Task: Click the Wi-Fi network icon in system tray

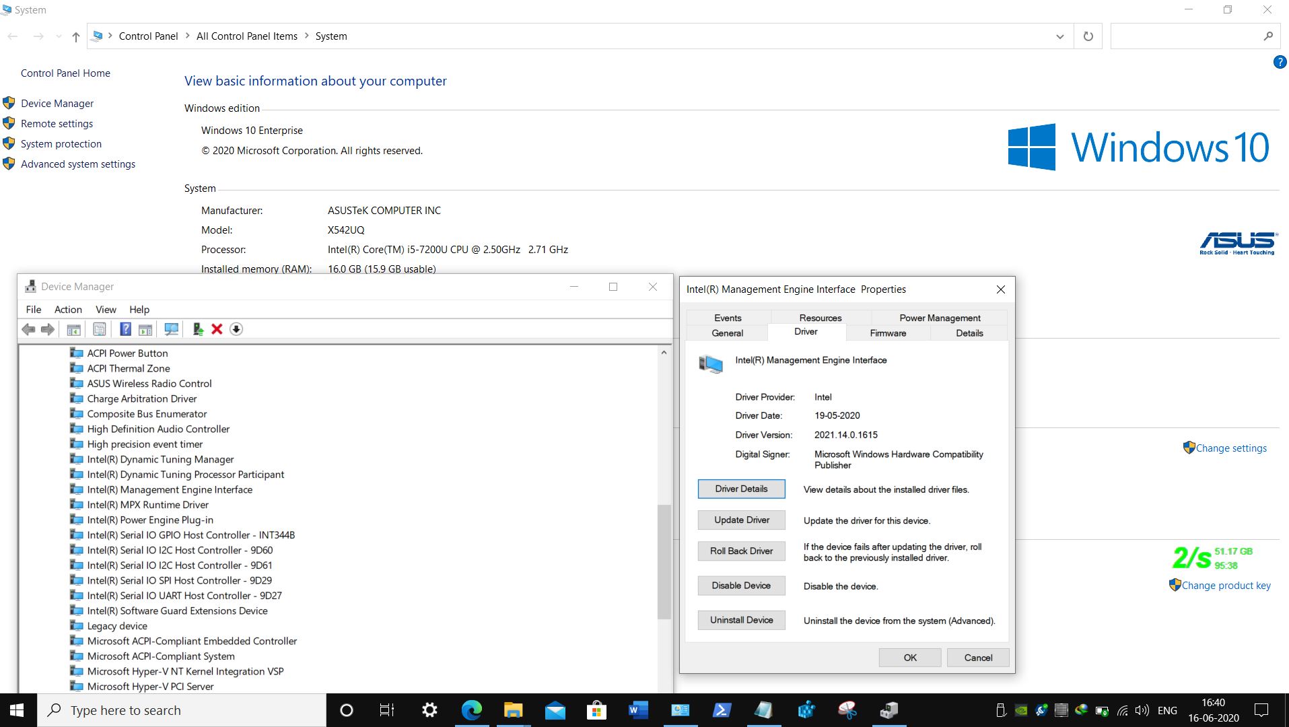Action: tap(1122, 710)
